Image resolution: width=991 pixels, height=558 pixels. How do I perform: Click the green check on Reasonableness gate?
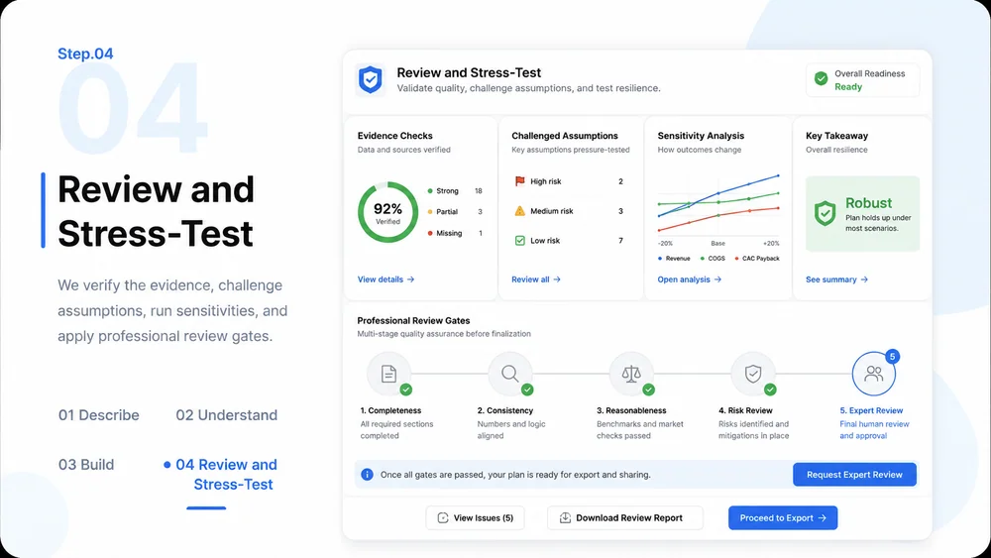(648, 390)
